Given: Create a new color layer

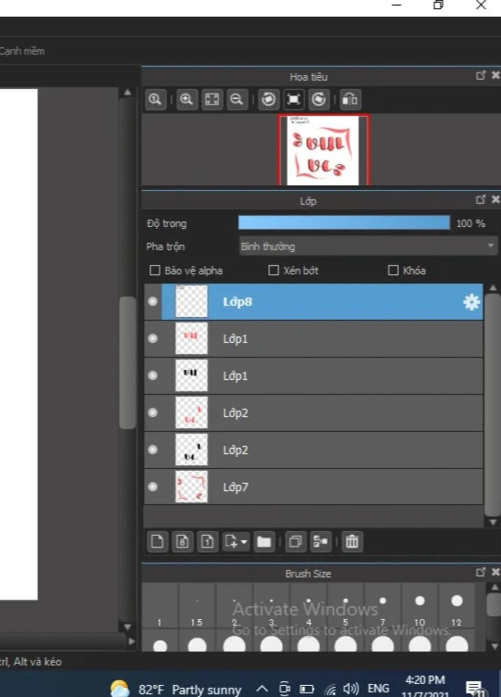Looking at the screenshot, I should click(158, 542).
